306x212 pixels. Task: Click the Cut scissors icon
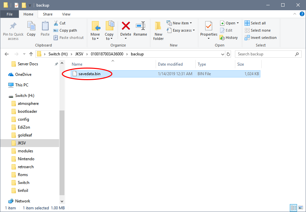coord(56,23)
